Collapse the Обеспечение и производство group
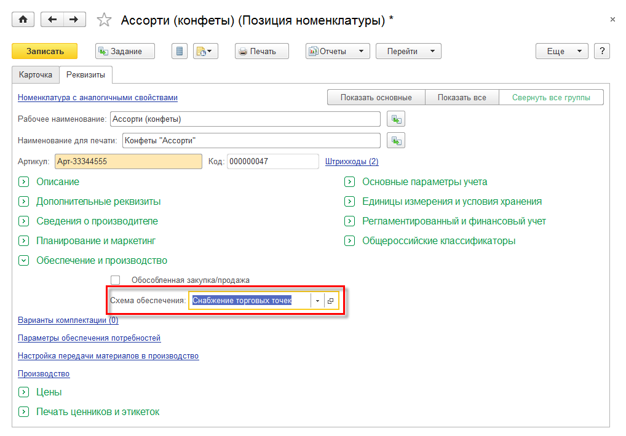This screenshot has height=436, width=626. pyautogui.click(x=24, y=261)
